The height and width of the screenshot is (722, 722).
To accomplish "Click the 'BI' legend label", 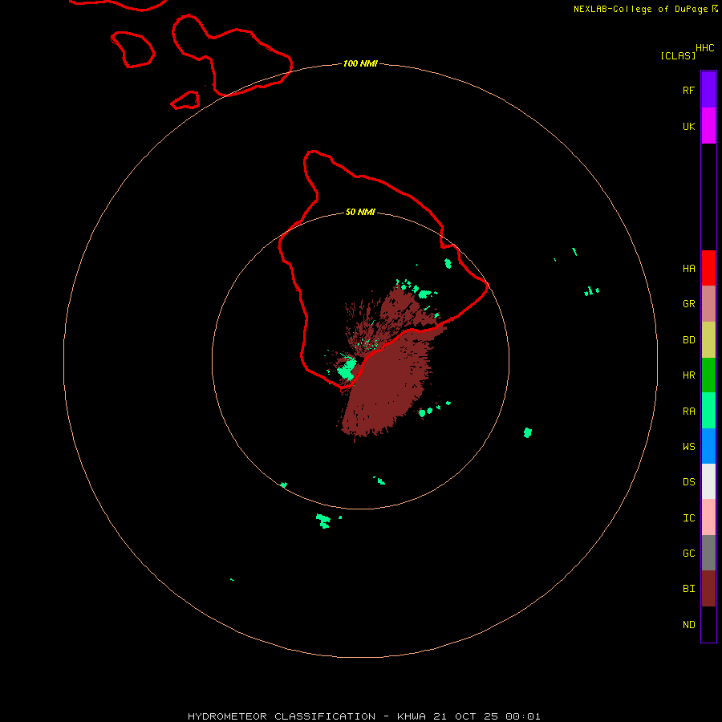I will click(x=688, y=589).
